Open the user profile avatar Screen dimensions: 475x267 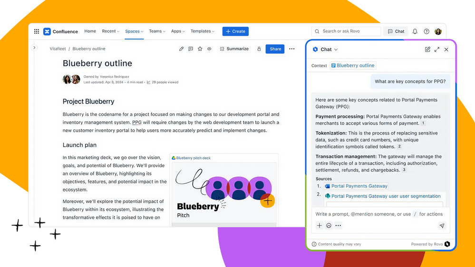438,31
